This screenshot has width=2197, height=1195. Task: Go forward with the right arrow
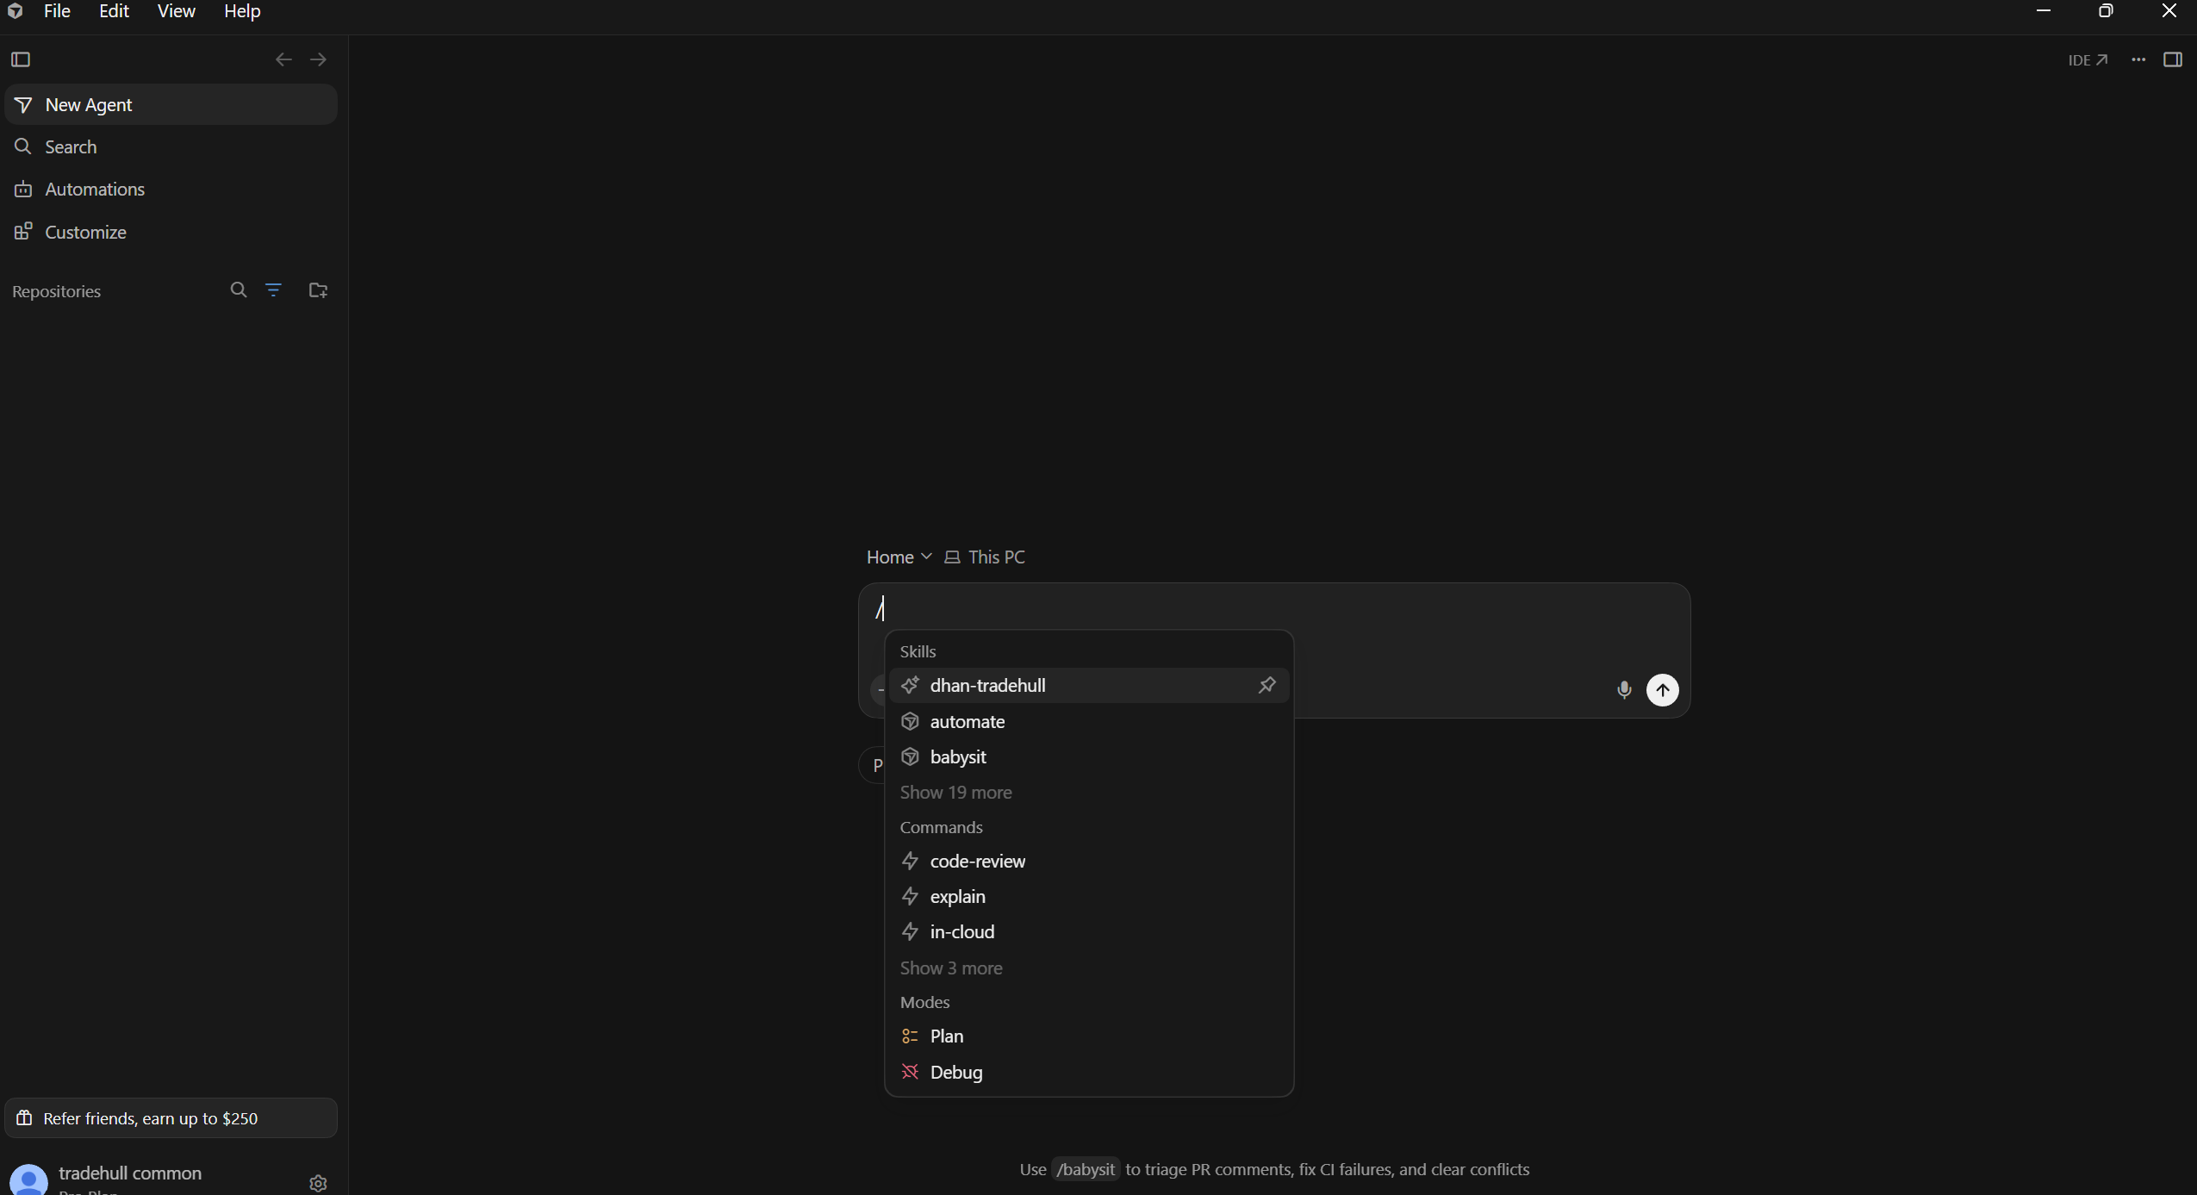[318, 59]
